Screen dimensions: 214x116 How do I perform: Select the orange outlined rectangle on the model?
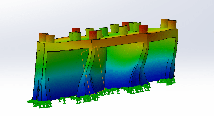(93, 71)
